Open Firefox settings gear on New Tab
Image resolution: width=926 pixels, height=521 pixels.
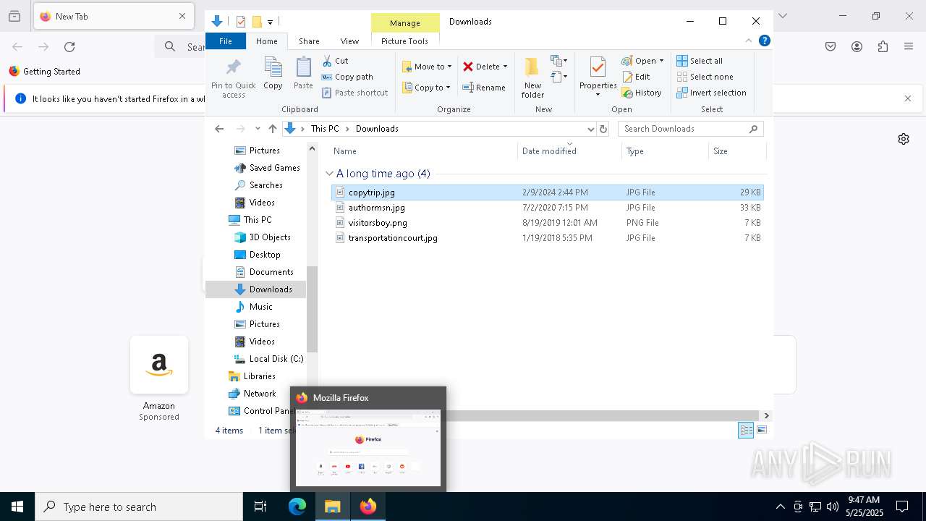(x=904, y=139)
